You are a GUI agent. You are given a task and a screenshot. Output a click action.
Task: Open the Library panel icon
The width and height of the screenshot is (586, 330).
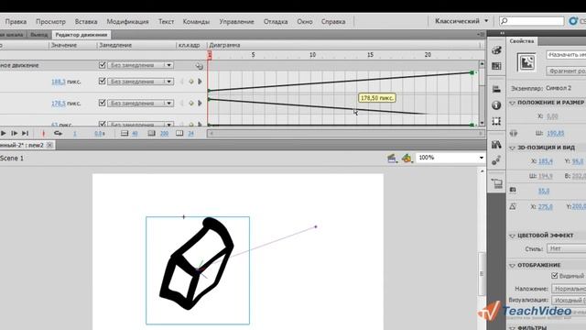point(496,145)
